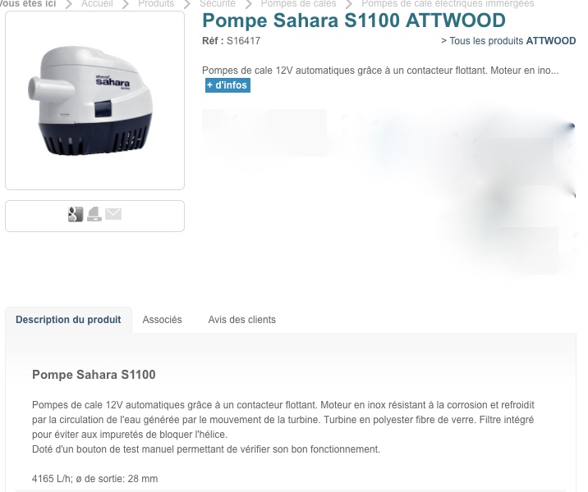
Task: Expand description with + d'infos button
Action: (227, 85)
